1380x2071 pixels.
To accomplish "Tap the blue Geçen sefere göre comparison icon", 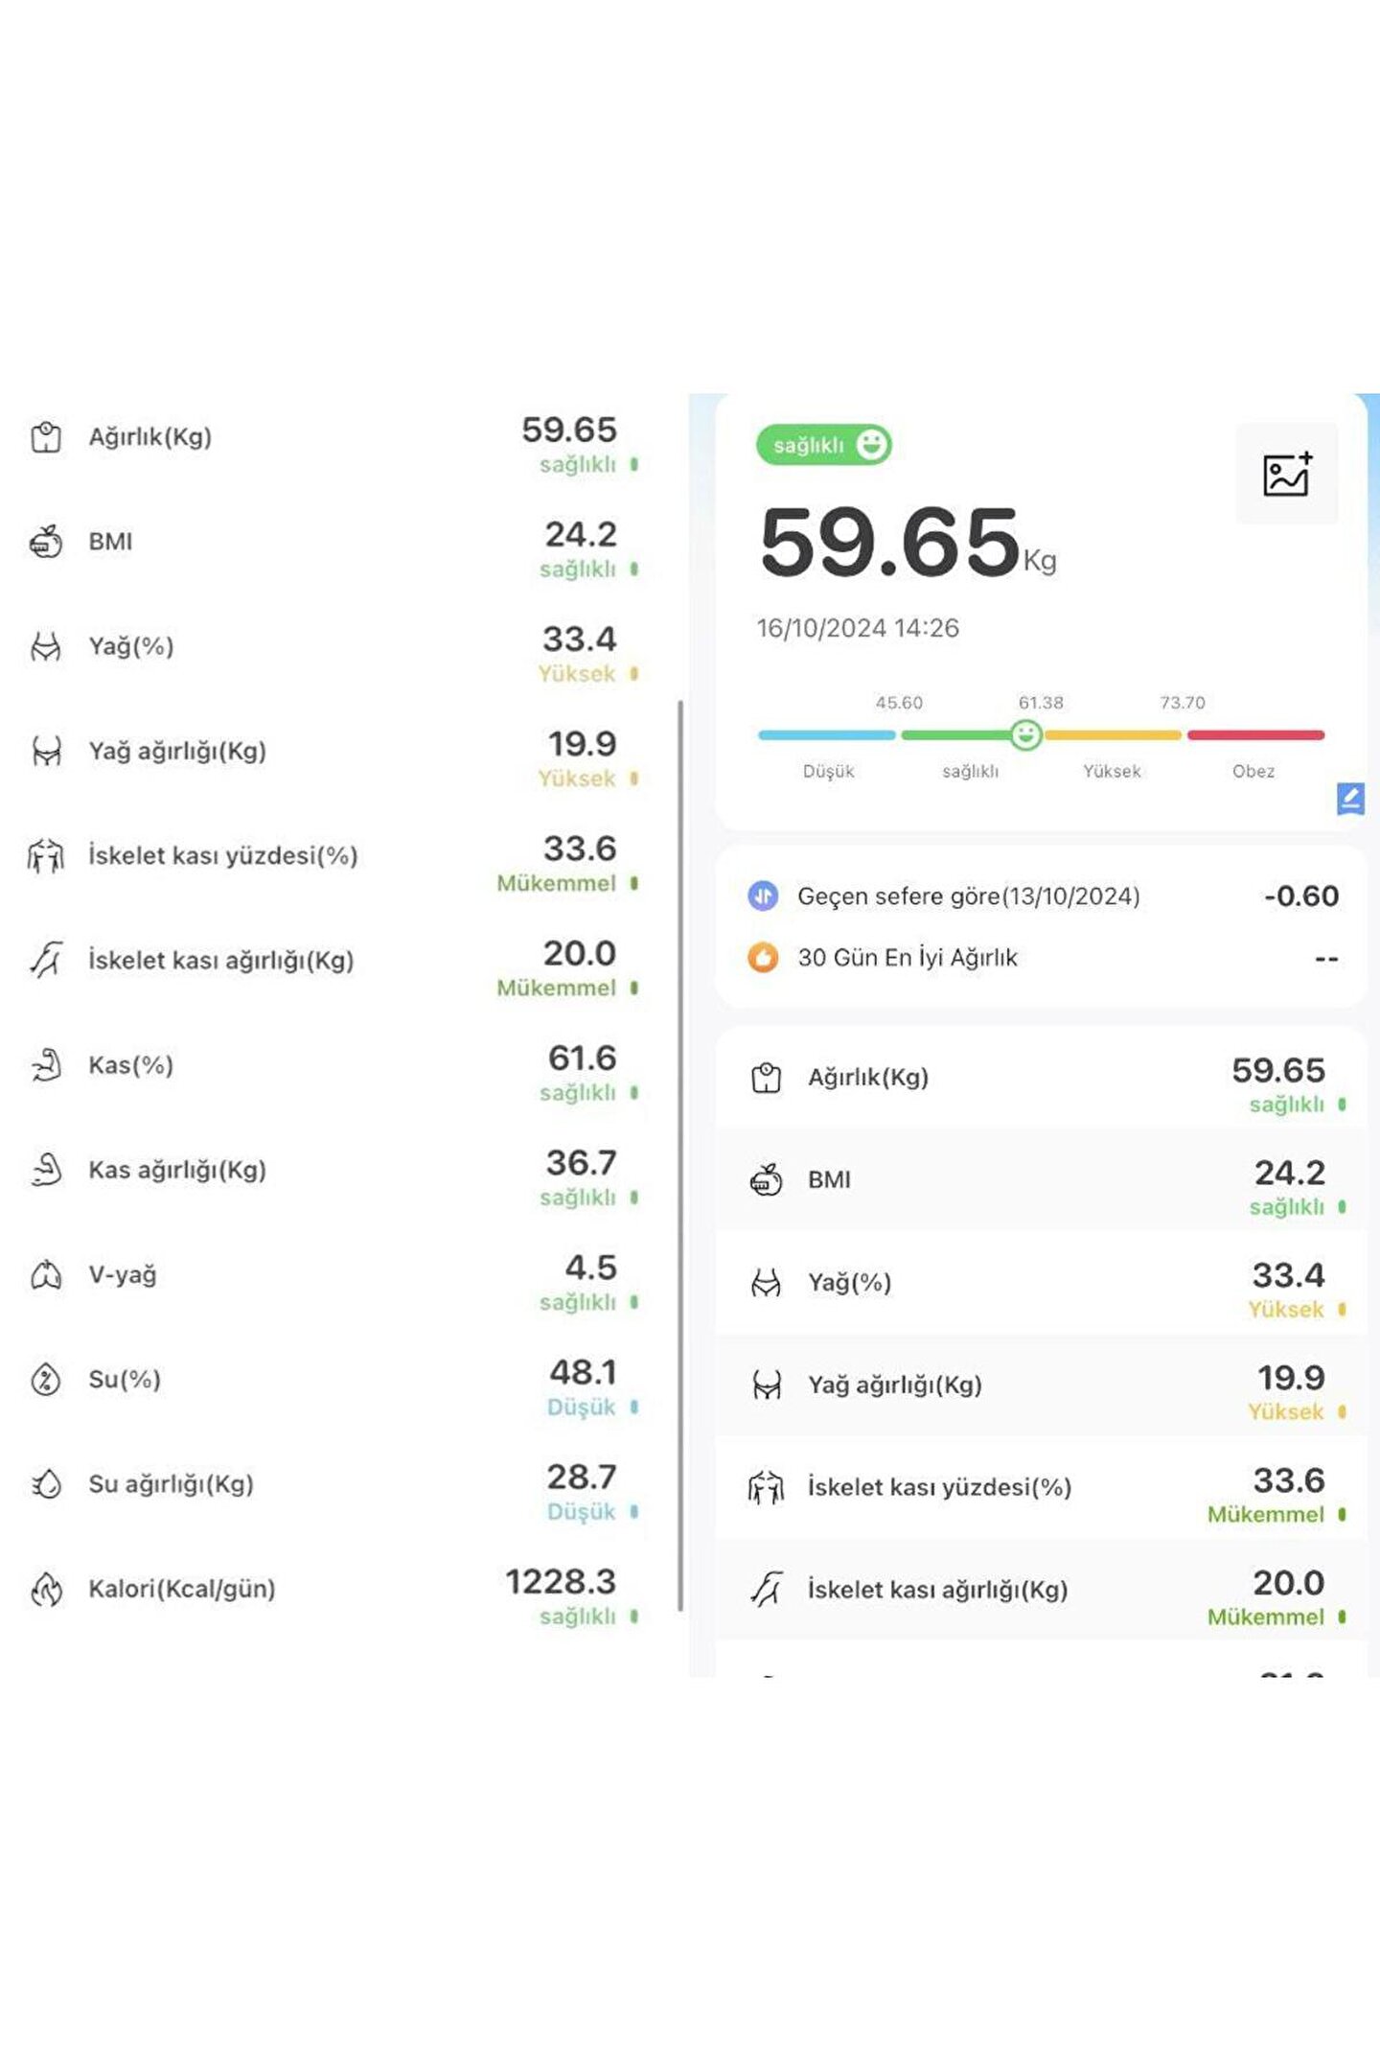I will click(x=763, y=896).
